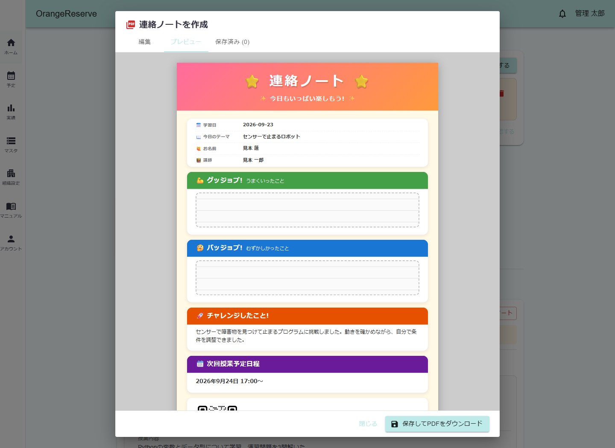615x448 pixels.
Task: Click the 今日のテーマ field label
Action: point(216,137)
